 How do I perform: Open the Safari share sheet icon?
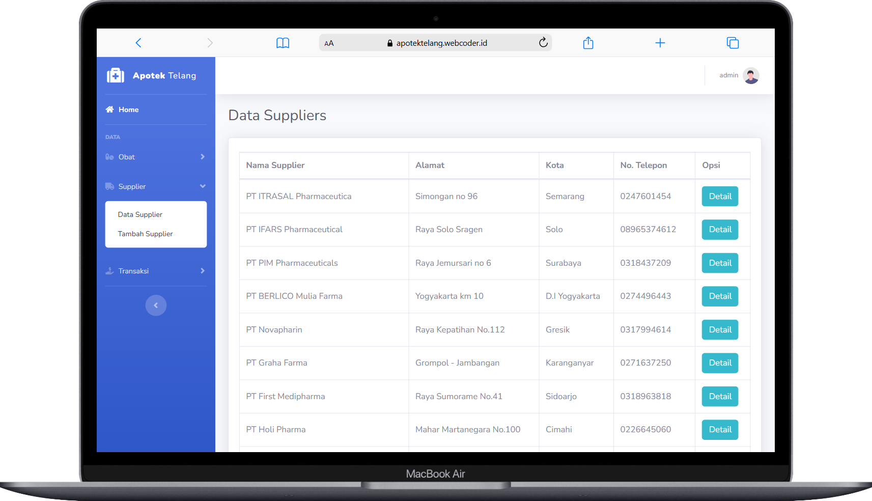588,43
